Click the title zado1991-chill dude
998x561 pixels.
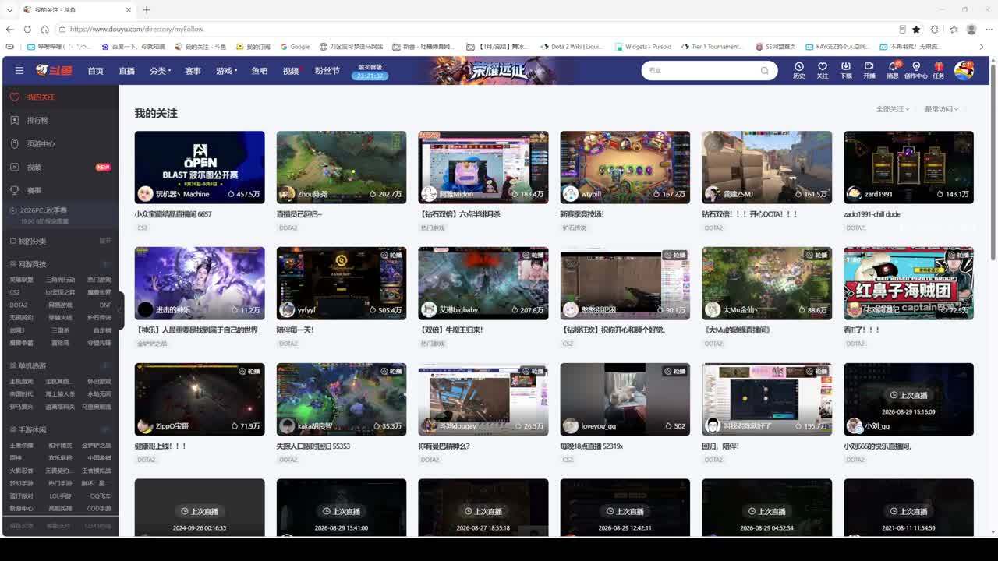coord(872,214)
